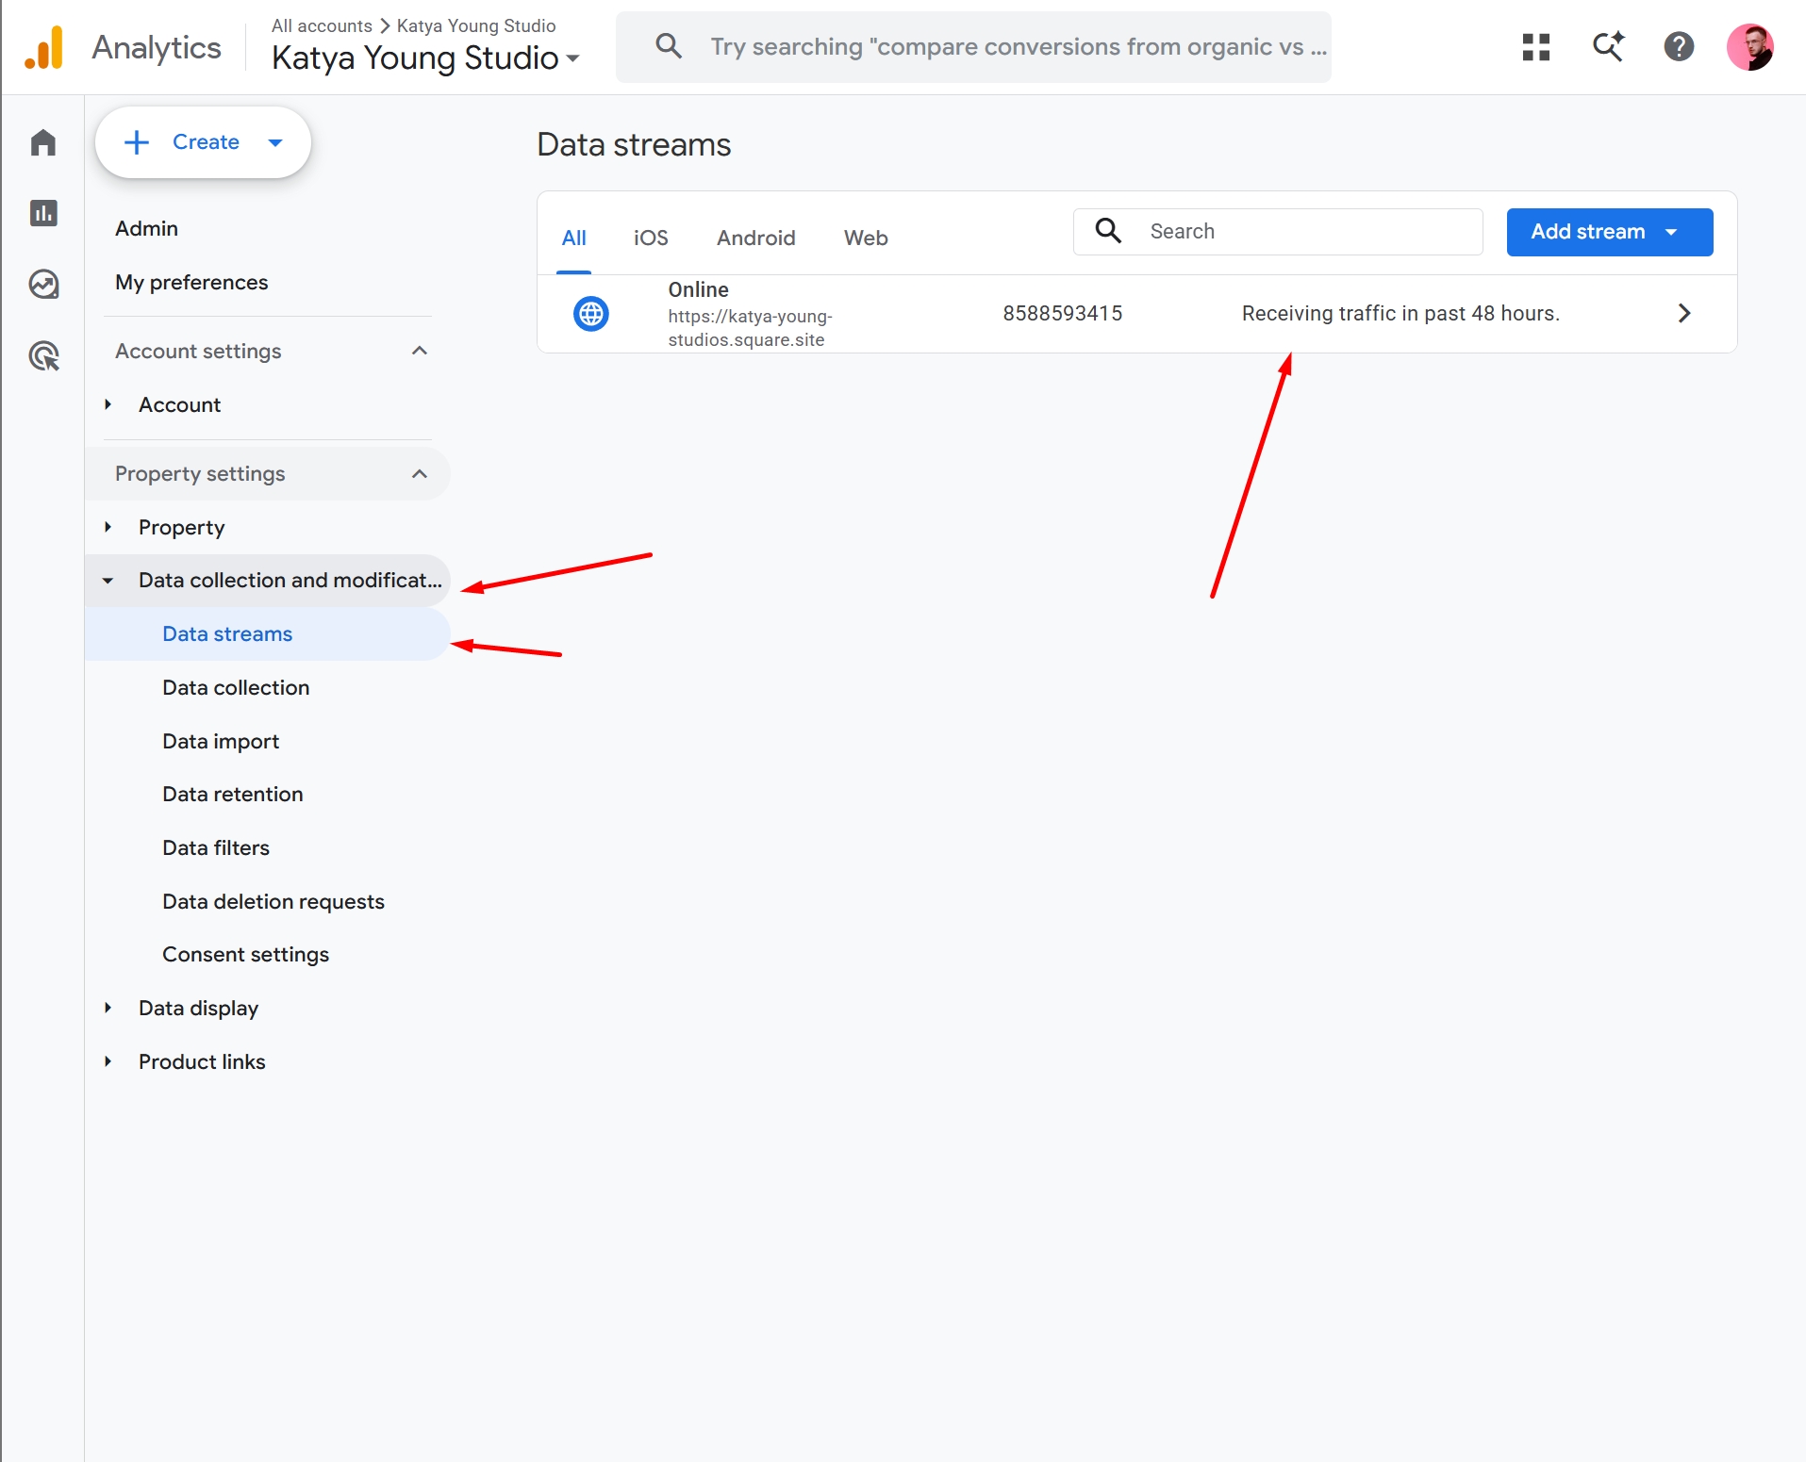
Task: Open the Advertising icon in sidebar
Action: point(43,355)
